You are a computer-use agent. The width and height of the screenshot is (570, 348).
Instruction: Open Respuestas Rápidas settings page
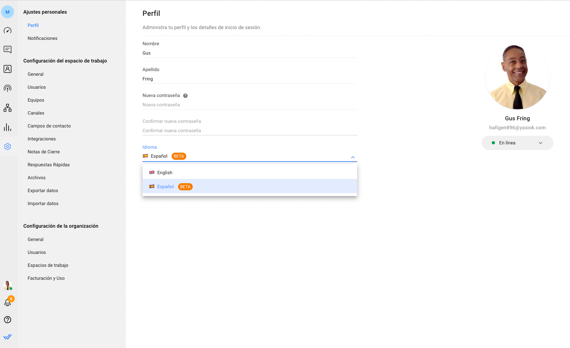click(48, 165)
